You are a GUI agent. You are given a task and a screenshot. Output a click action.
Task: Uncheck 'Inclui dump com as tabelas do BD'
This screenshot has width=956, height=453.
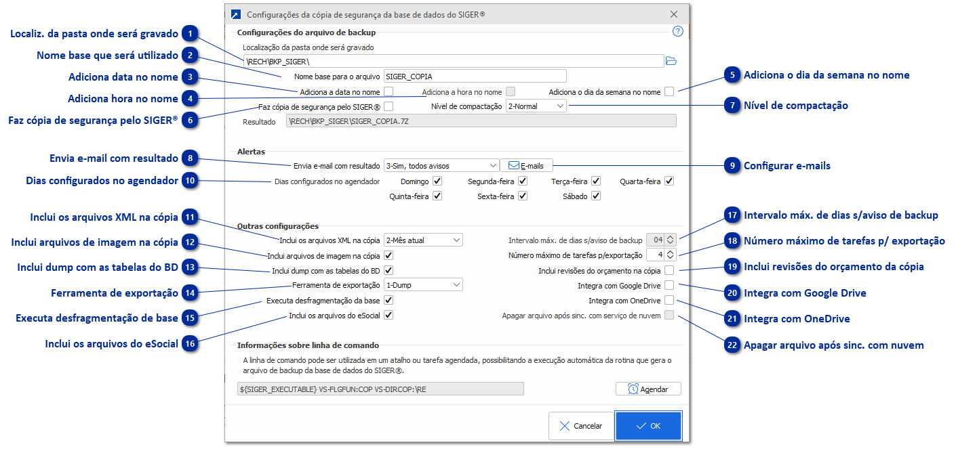389,269
